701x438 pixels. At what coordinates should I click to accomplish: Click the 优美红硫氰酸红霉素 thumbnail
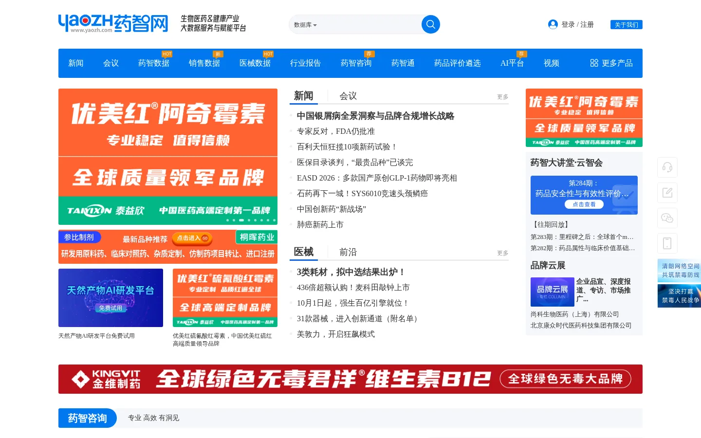coord(225,298)
